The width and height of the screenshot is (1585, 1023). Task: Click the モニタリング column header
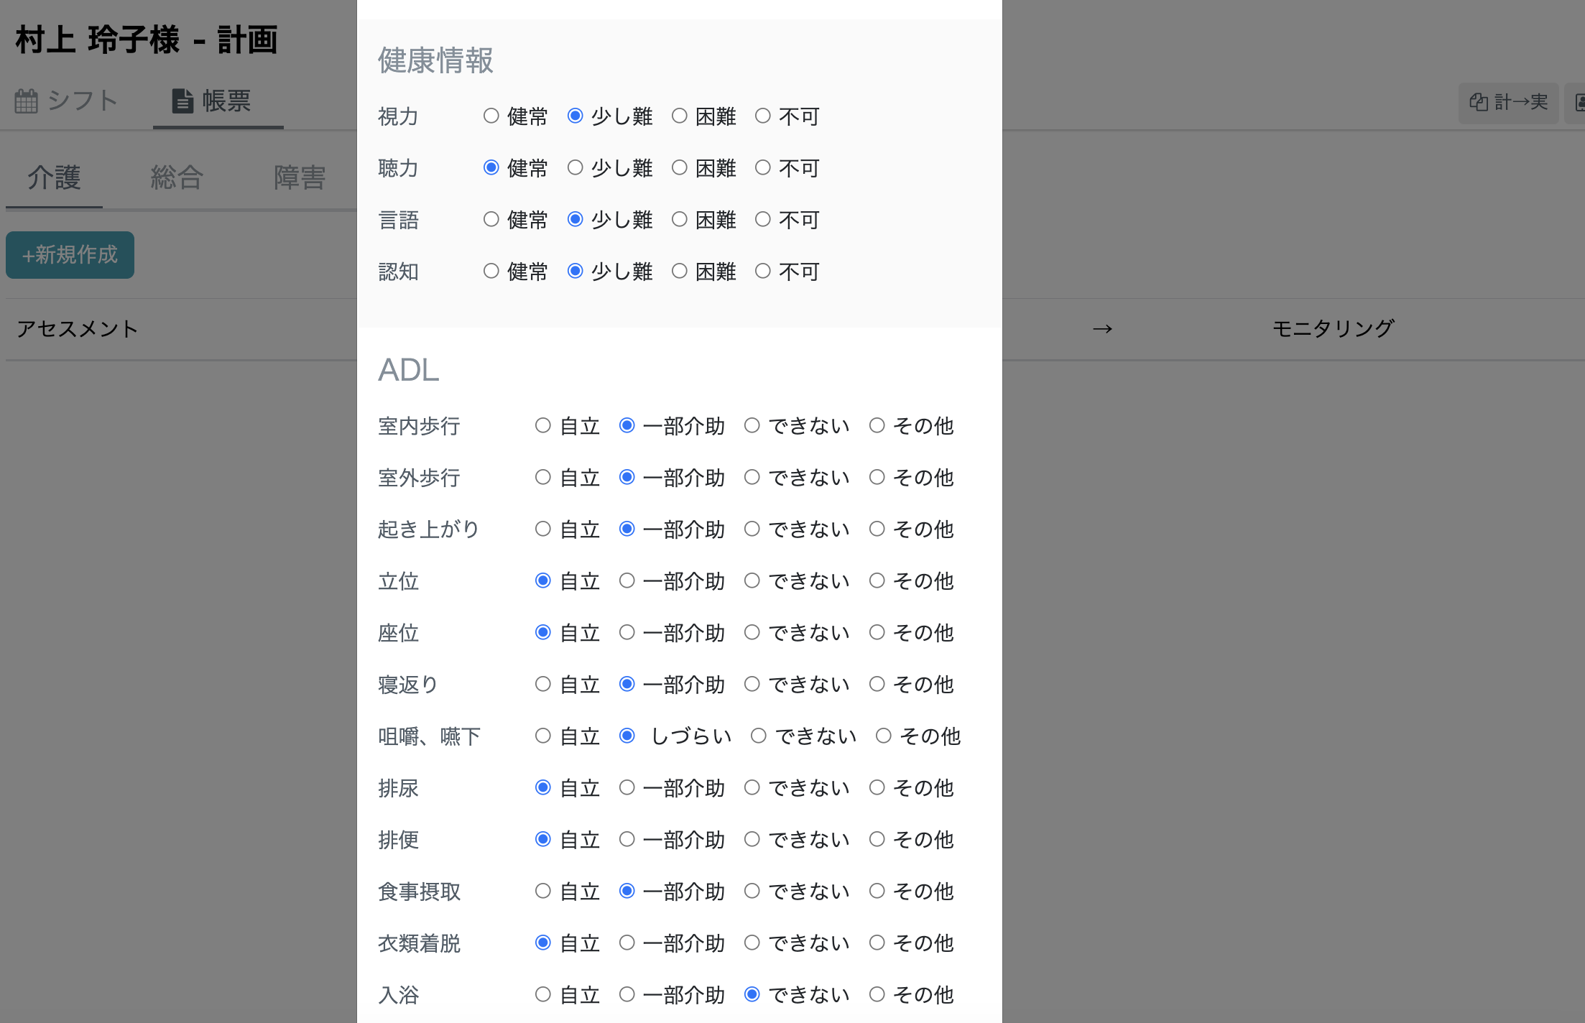[1333, 327]
